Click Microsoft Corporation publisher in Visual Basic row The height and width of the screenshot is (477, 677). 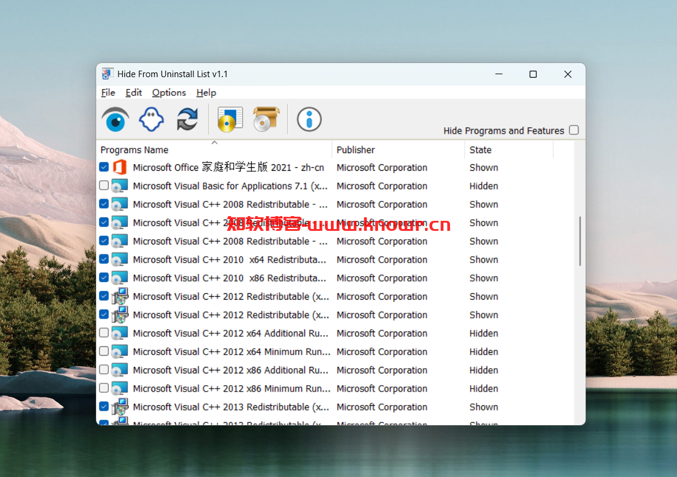(x=382, y=186)
